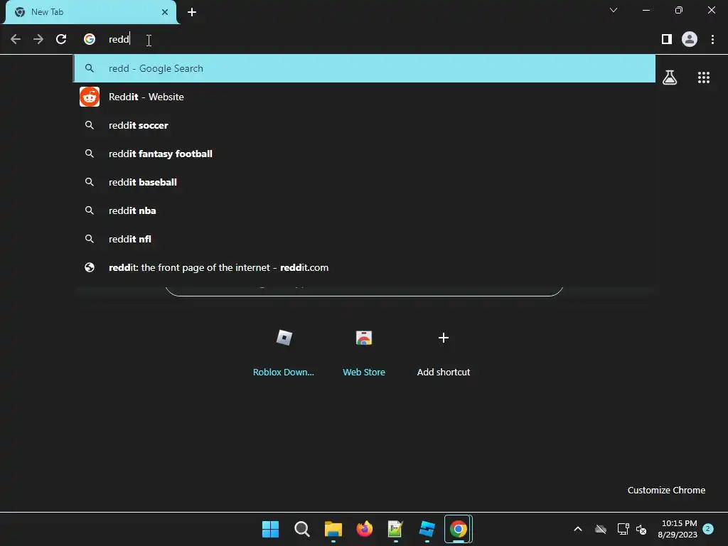Click the back navigation arrow

(16, 39)
